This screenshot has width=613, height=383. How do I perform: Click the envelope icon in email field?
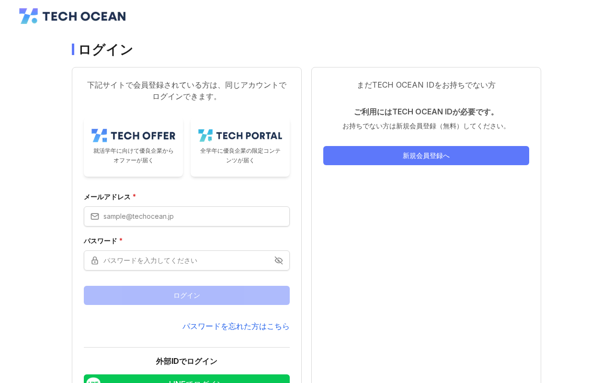click(95, 216)
